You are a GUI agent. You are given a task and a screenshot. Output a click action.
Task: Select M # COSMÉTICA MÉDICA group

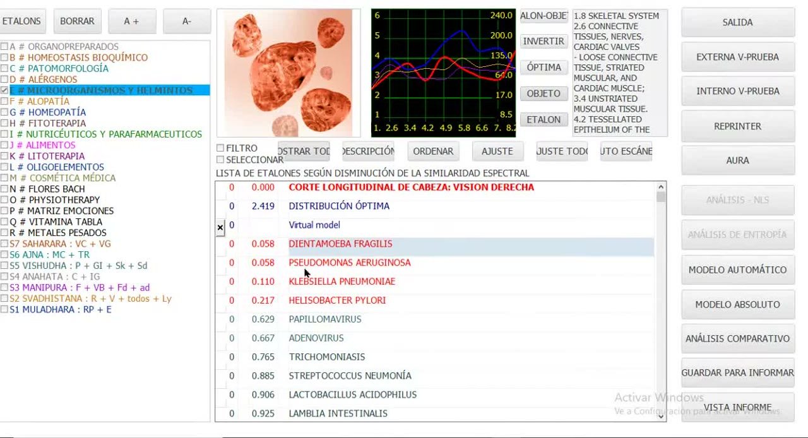click(x=62, y=178)
